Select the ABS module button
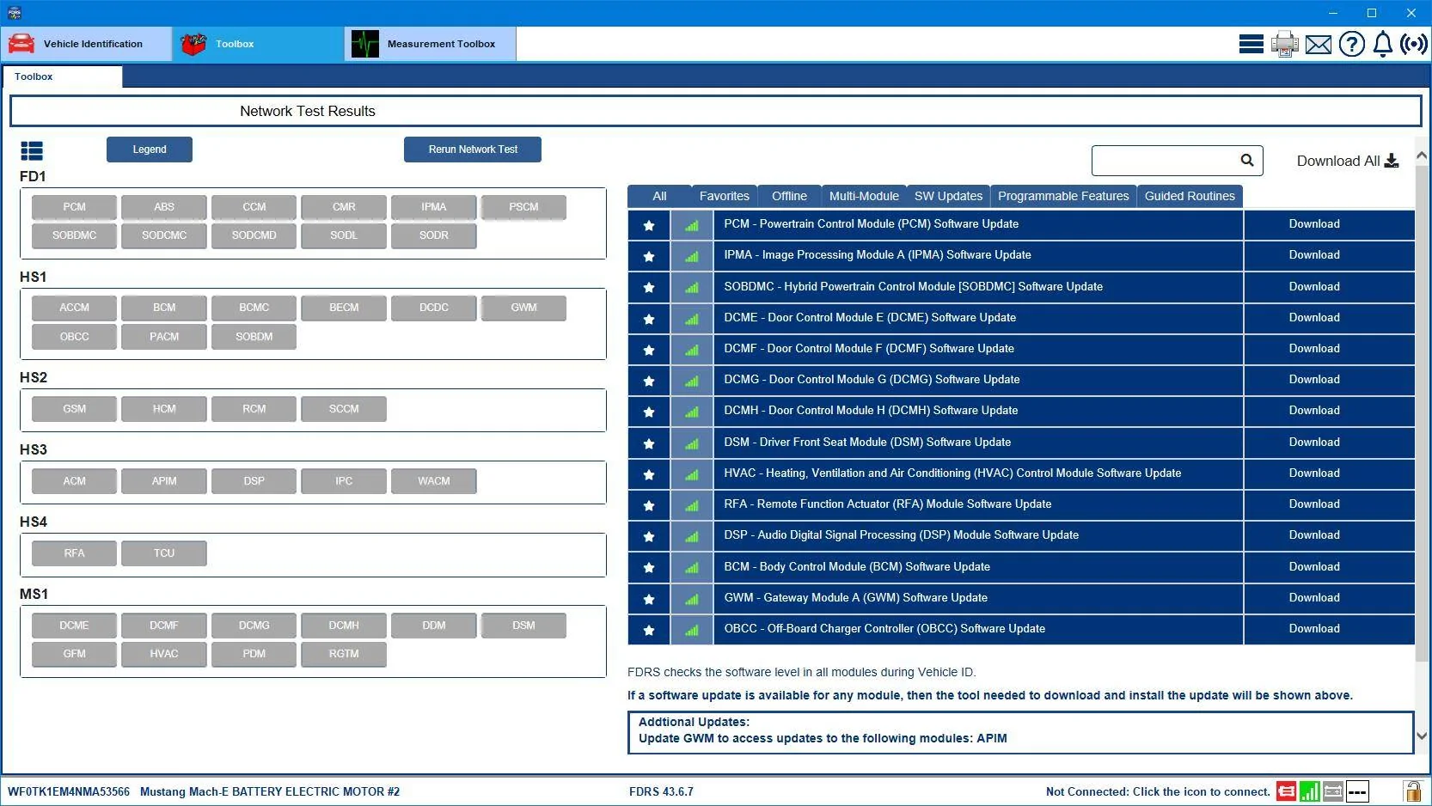1432x806 pixels. tap(164, 207)
